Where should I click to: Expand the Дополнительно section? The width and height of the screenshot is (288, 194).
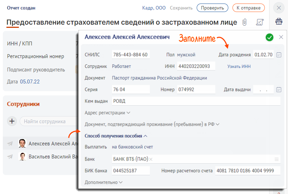104,182
